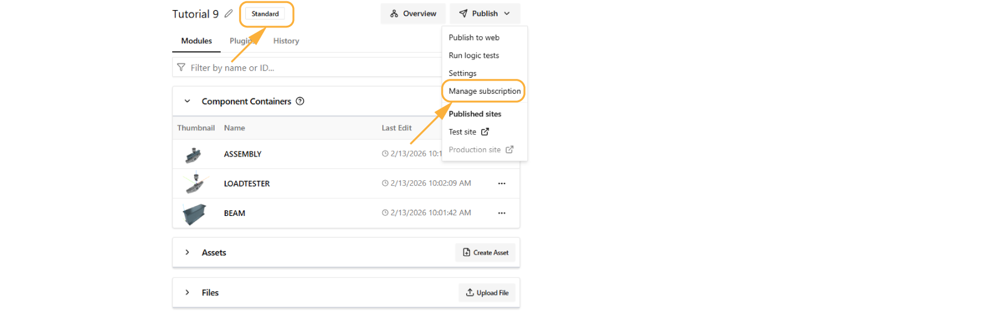Image resolution: width=1001 pixels, height=313 pixels.
Task: Open the three-dot menu for BEAM row
Action: tap(501, 213)
